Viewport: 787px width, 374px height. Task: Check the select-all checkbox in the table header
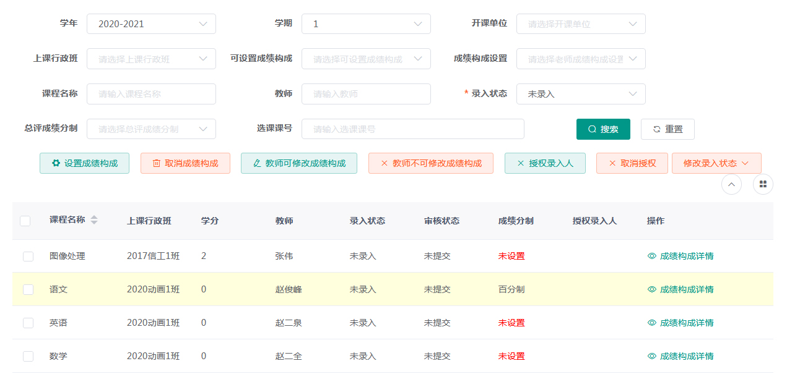[25, 221]
